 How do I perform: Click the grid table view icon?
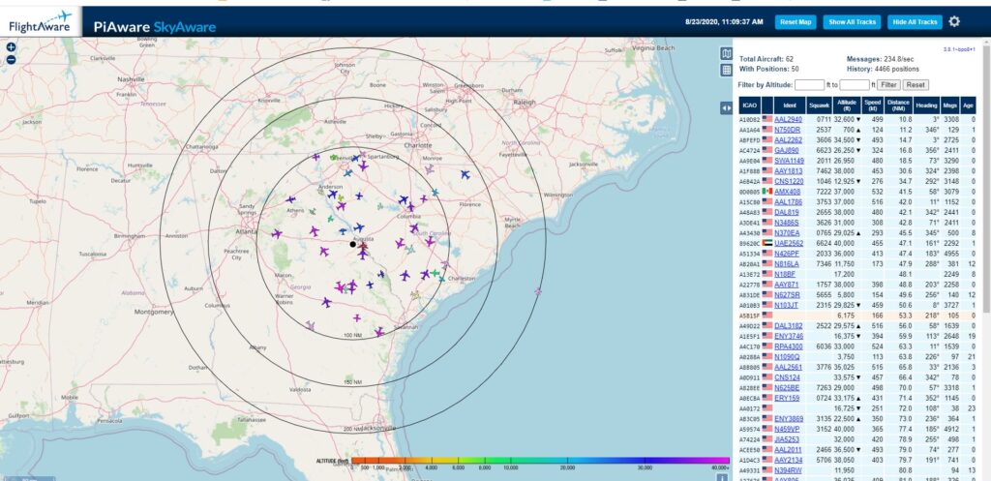(x=727, y=70)
